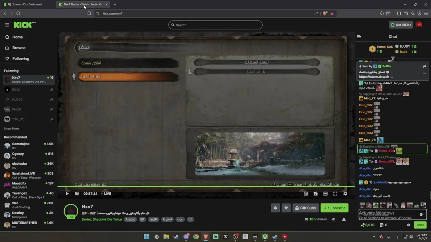
Task: Hide the pinned BotRix message
Action: tap(424, 66)
